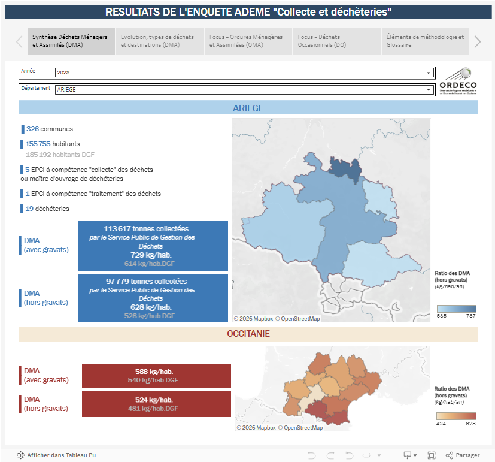This screenshot has width=495, height=462.
Task: Select the Éléments de méthodologie et Glossaire tab
Action: click(424, 41)
